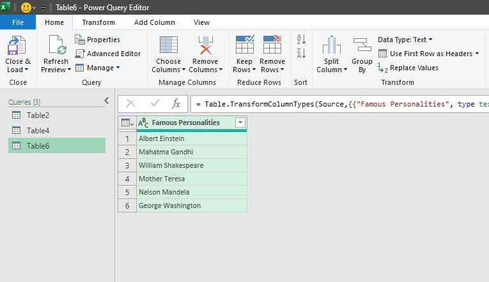489x282 pixels.
Task: Select row number 4
Action: pyautogui.click(x=127, y=179)
